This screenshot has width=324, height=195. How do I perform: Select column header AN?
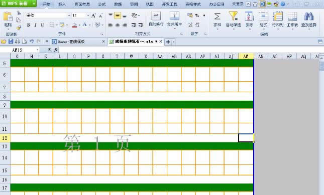pyautogui.click(x=261, y=56)
